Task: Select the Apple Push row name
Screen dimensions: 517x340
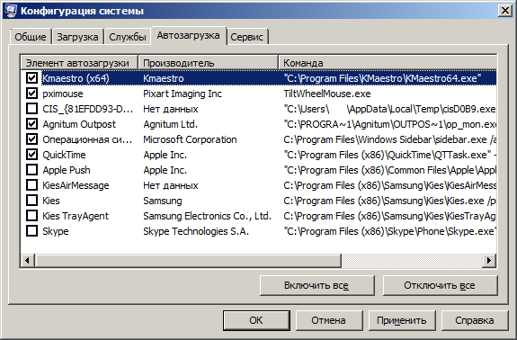Action: tap(67, 170)
